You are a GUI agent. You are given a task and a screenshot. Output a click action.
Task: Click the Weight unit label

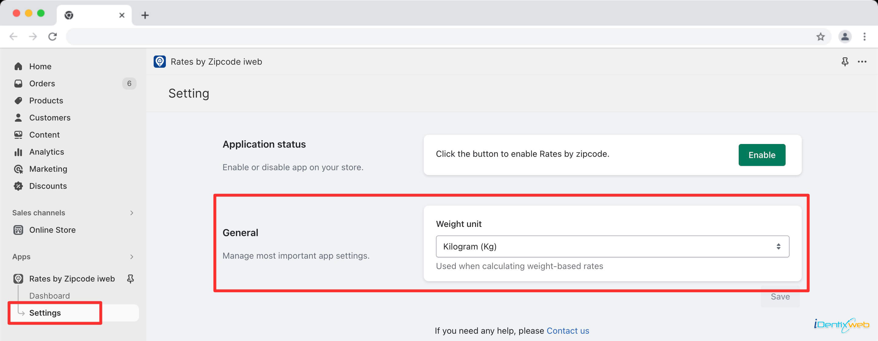coord(459,224)
